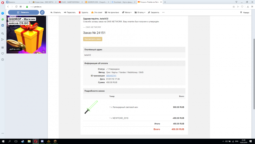Open VK in Opera sidebar
The height and width of the screenshot is (144, 255).
coord(3,25)
